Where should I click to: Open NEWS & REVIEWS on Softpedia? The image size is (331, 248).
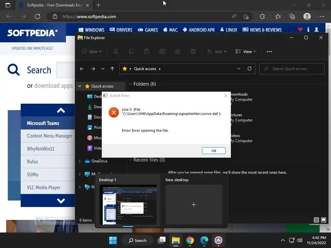coord(262,30)
